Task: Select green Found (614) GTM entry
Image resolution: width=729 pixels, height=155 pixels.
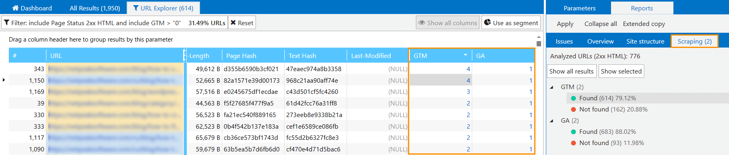Action: point(607,98)
